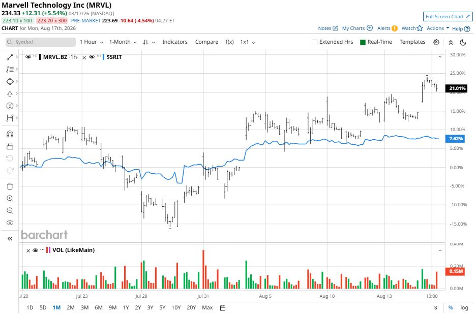
Task: Collapse the volume pane chevron
Action: 440,250
